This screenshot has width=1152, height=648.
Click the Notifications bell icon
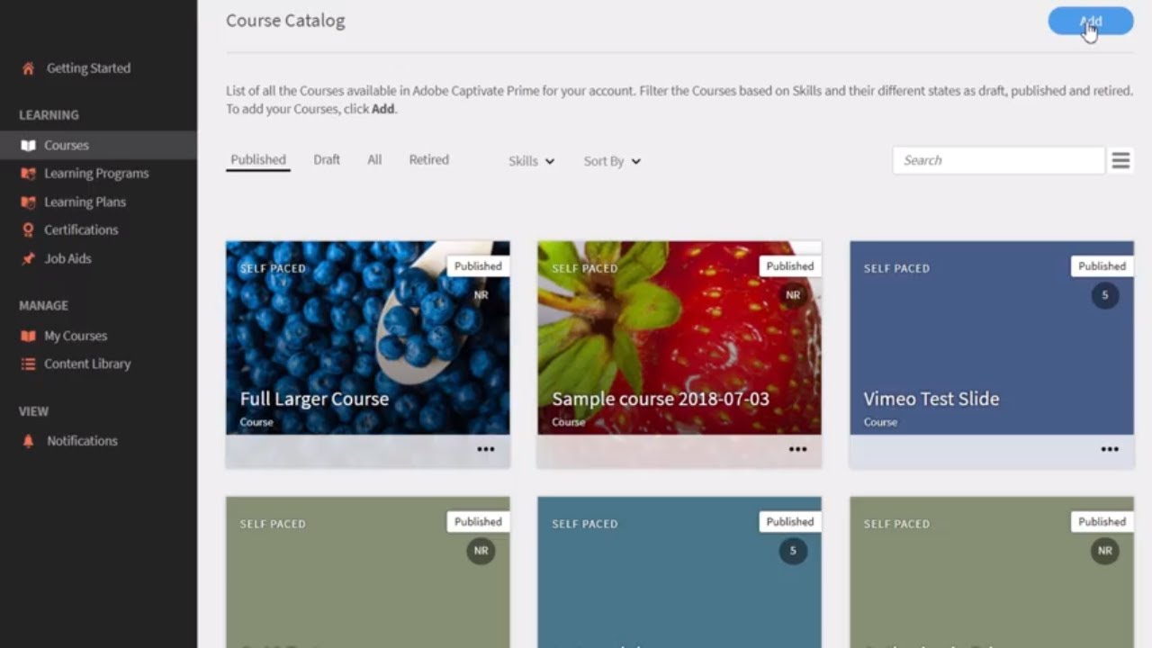coord(28,441)
